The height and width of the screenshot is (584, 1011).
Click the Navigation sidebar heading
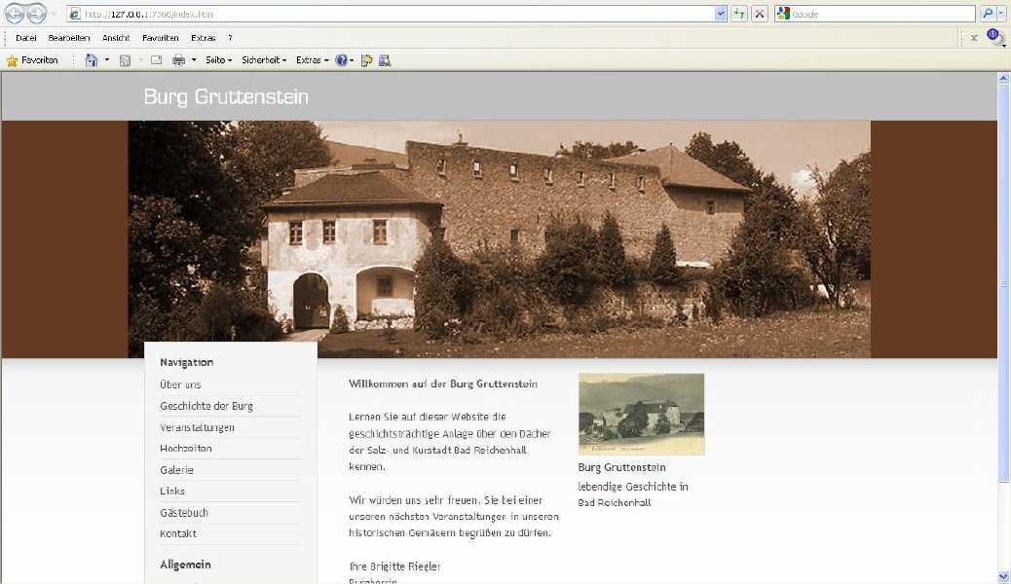(x=186, y=362)
